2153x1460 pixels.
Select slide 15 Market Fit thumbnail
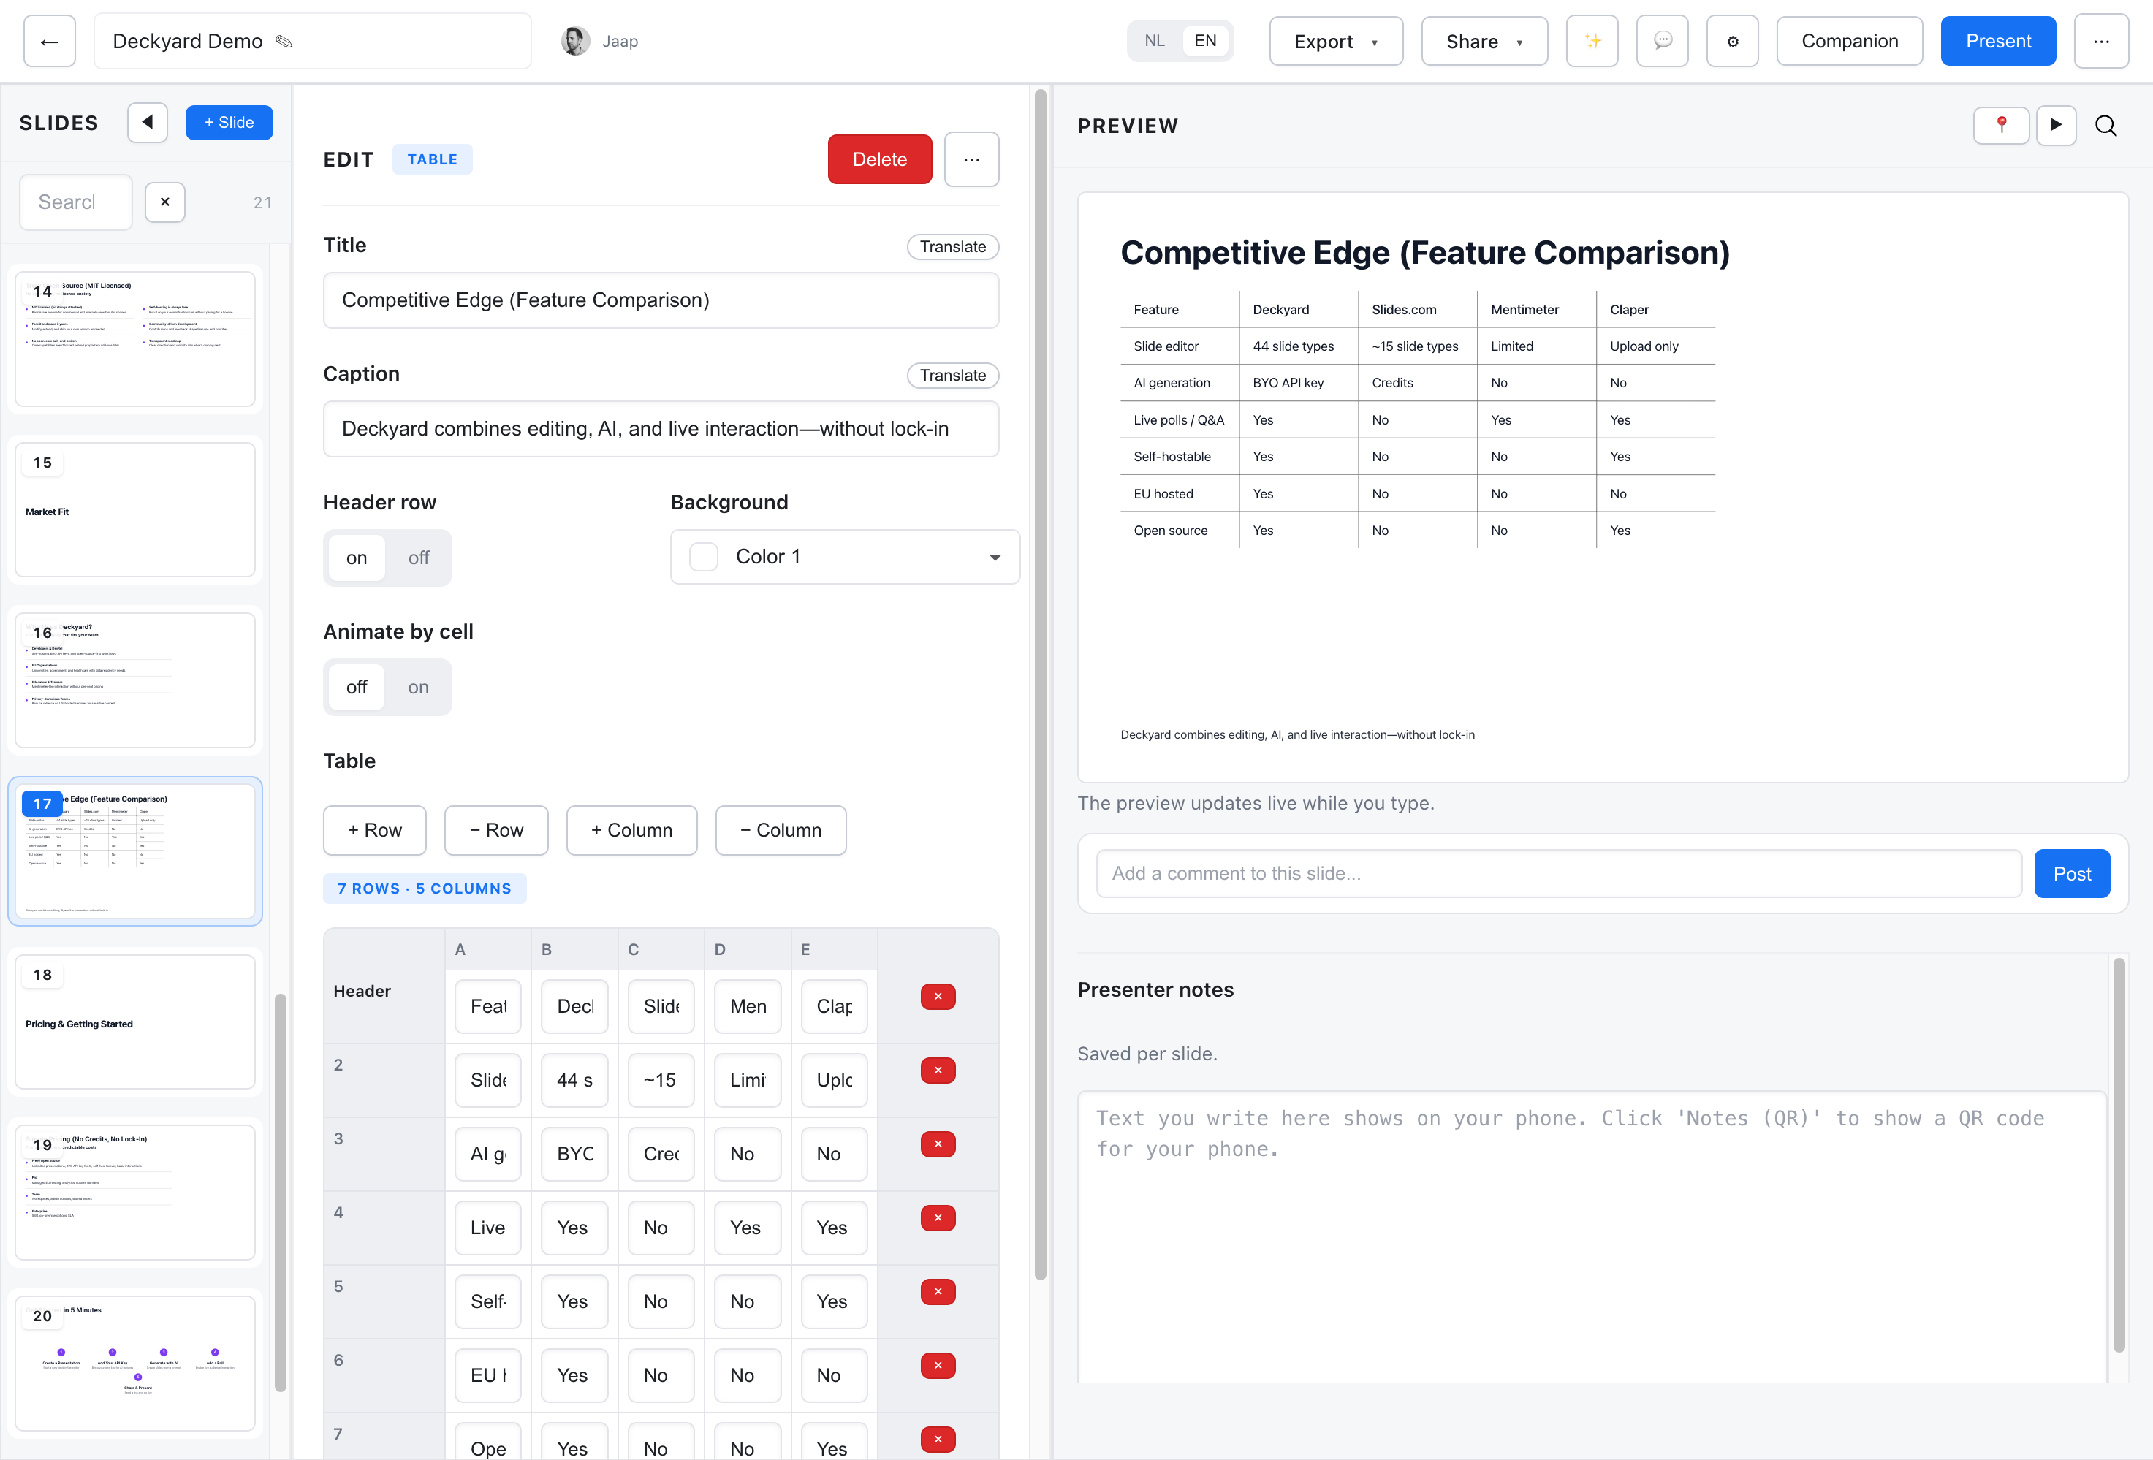135,509
